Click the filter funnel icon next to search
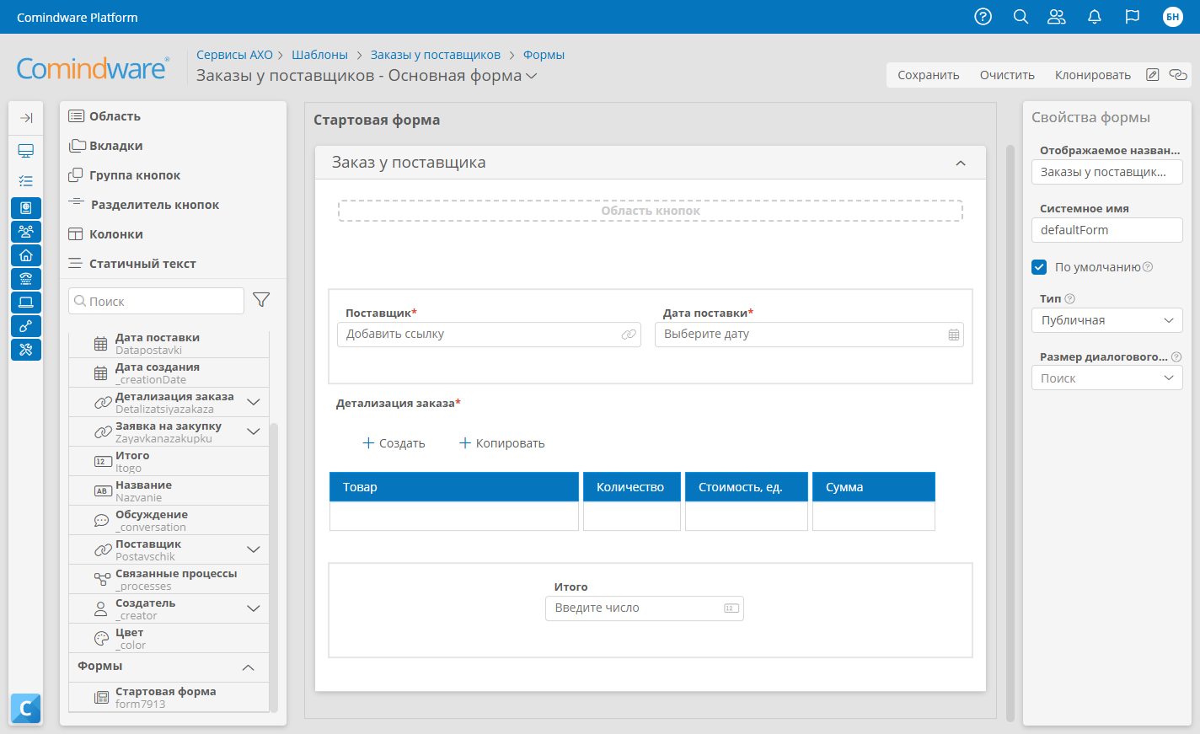 (x=261, y=300)
